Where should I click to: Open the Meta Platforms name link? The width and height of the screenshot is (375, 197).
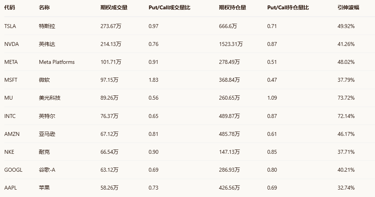57,62
